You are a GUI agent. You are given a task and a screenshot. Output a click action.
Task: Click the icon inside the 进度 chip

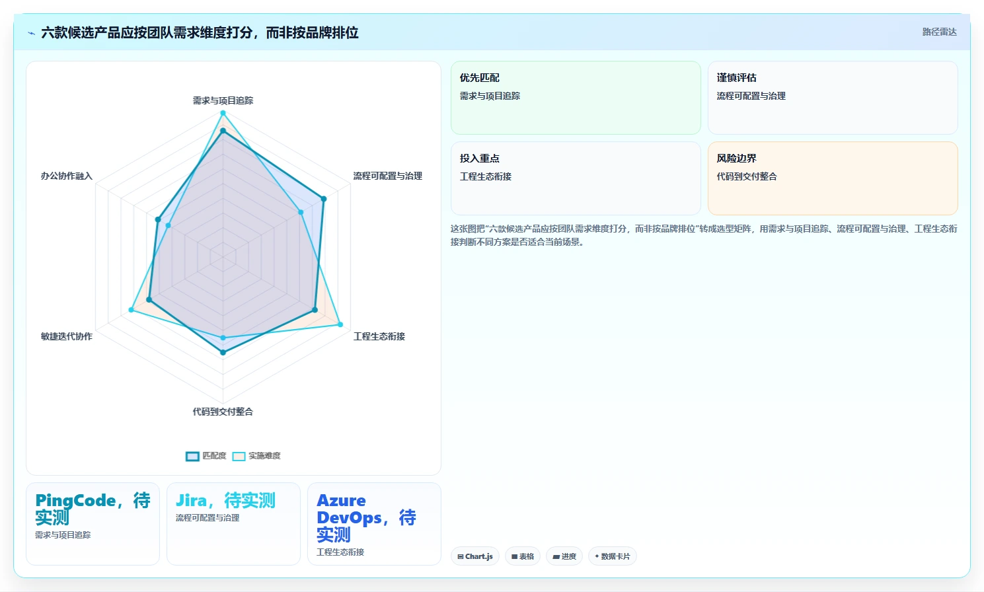point(556,557)
